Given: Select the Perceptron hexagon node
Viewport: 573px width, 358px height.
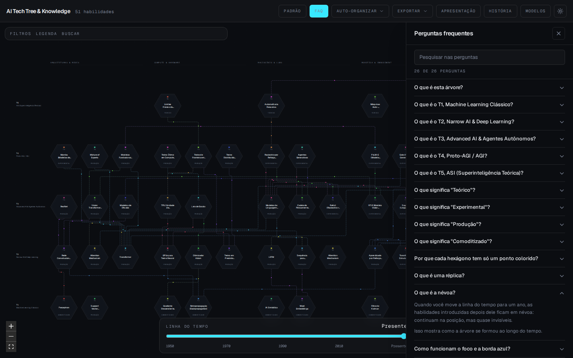Looking at the screenshot, I should (x=64, y=307).
